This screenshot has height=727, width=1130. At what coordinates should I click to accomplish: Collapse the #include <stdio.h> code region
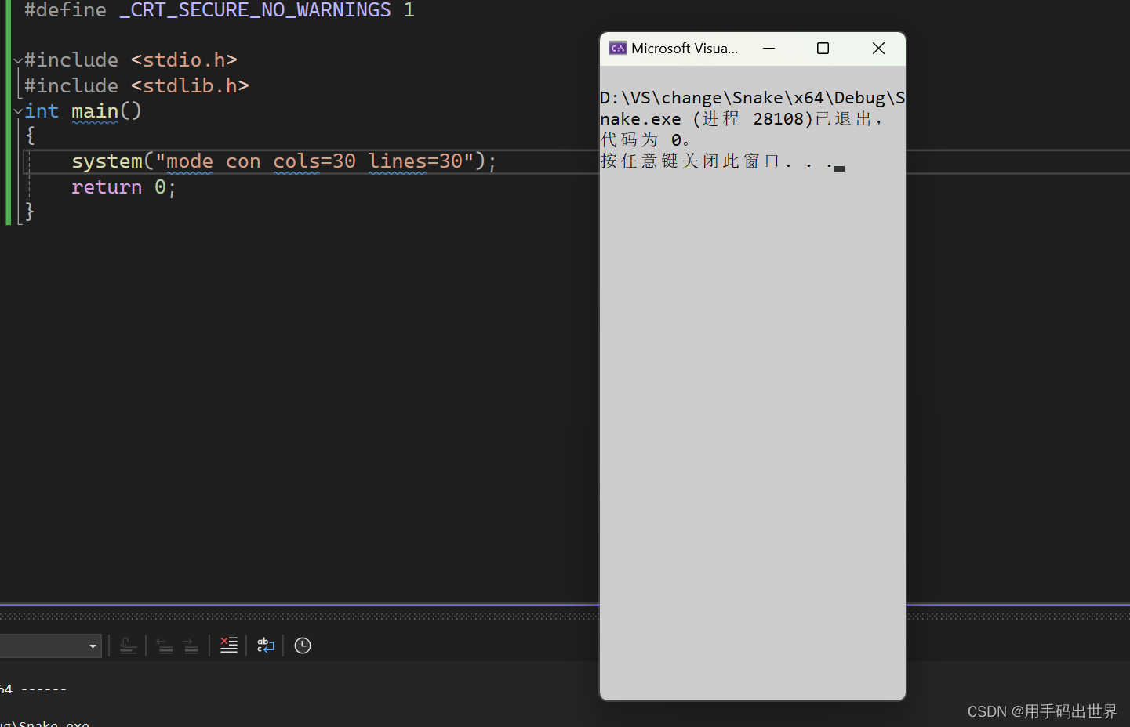click(16, 60)
